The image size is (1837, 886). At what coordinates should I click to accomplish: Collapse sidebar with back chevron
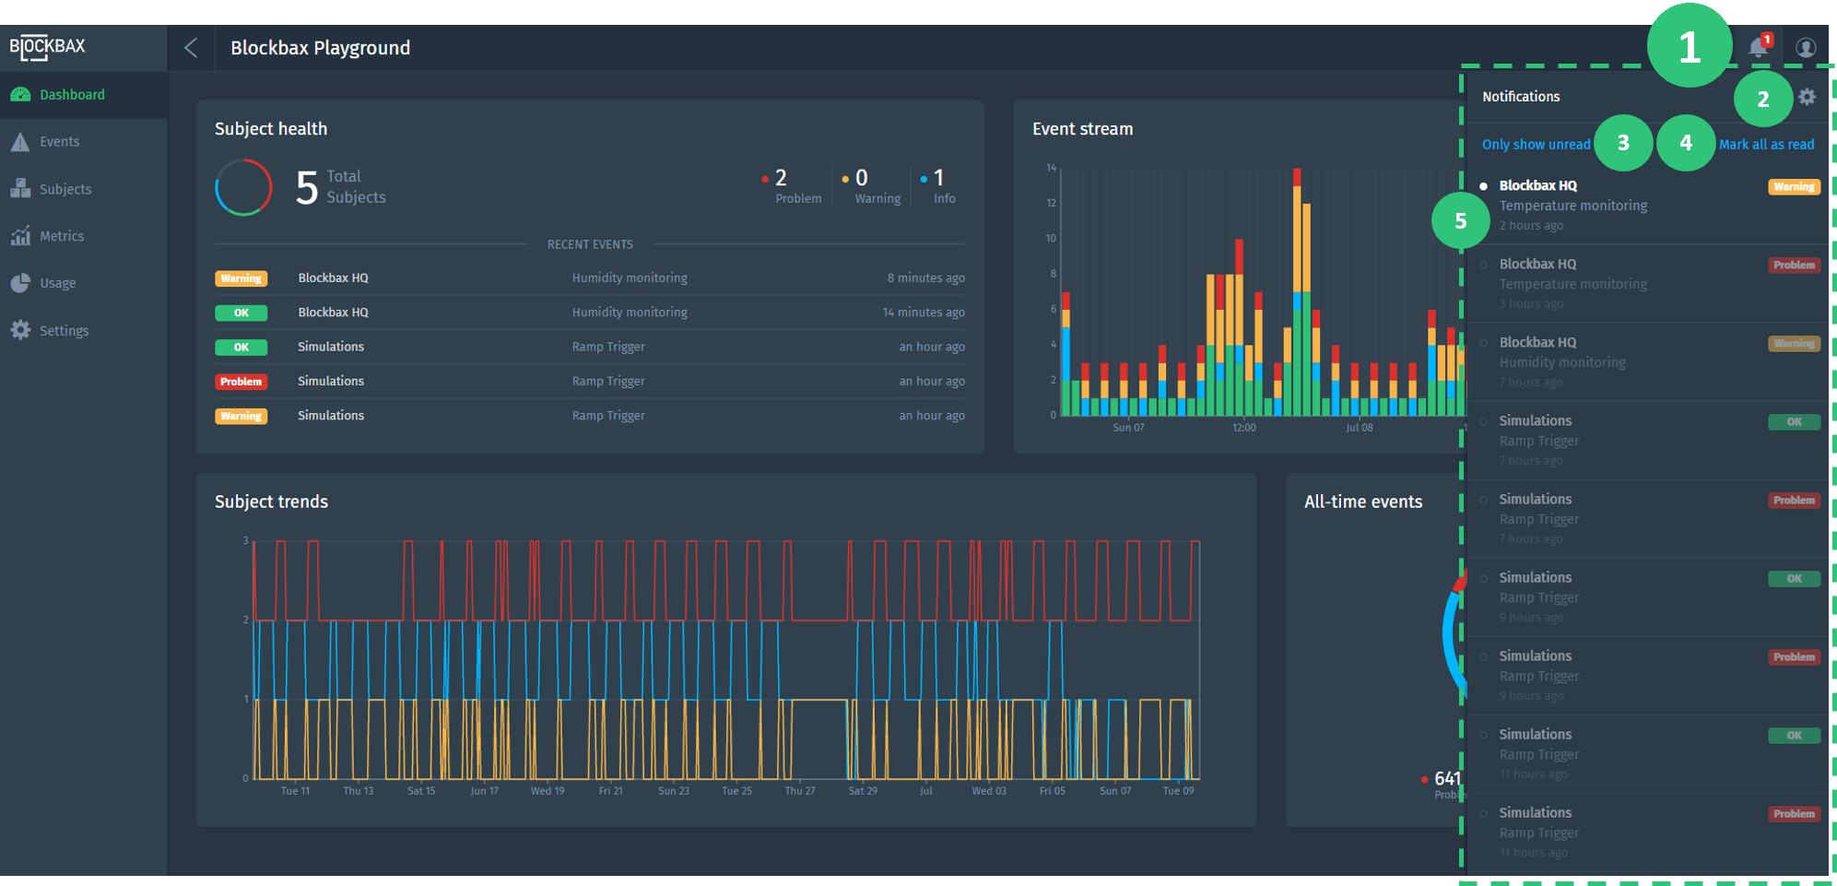[x=191, y=48]
